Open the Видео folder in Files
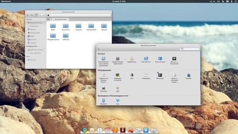The height and width of the screenshot is (134, 238). click(53, 27)
